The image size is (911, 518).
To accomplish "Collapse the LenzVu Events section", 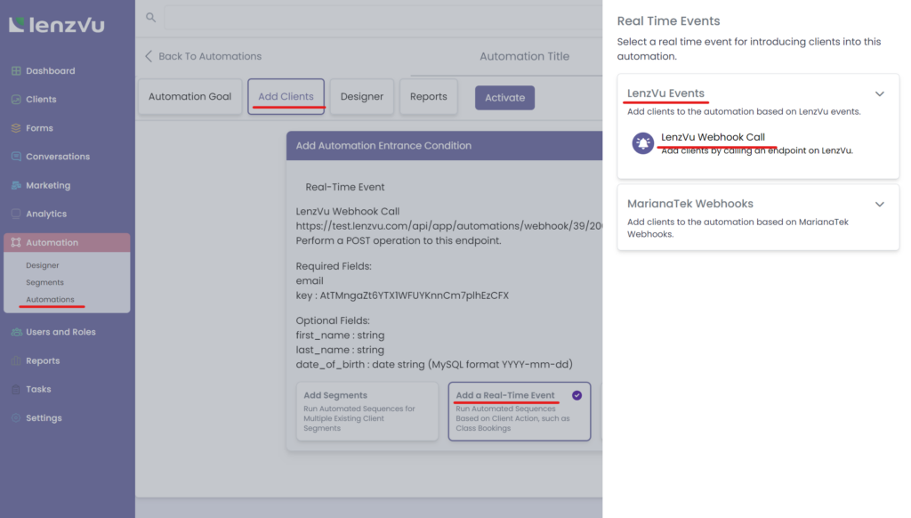I will 880,93.
